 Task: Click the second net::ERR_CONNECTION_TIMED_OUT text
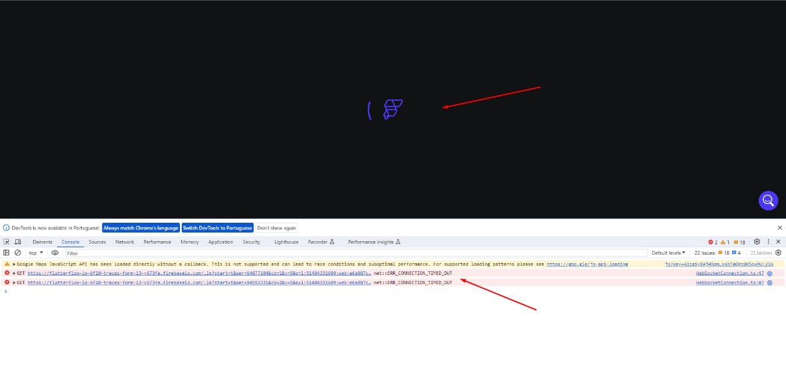point(413,282)
